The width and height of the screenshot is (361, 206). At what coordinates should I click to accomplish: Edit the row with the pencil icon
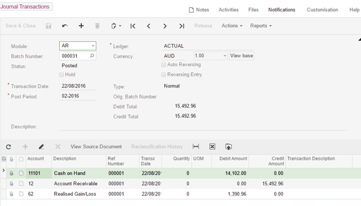point(41,147)
